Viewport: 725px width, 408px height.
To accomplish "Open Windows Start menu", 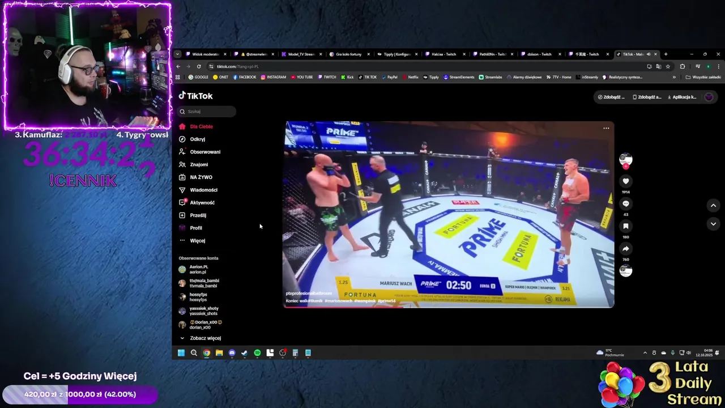I will tap(181, 353).
